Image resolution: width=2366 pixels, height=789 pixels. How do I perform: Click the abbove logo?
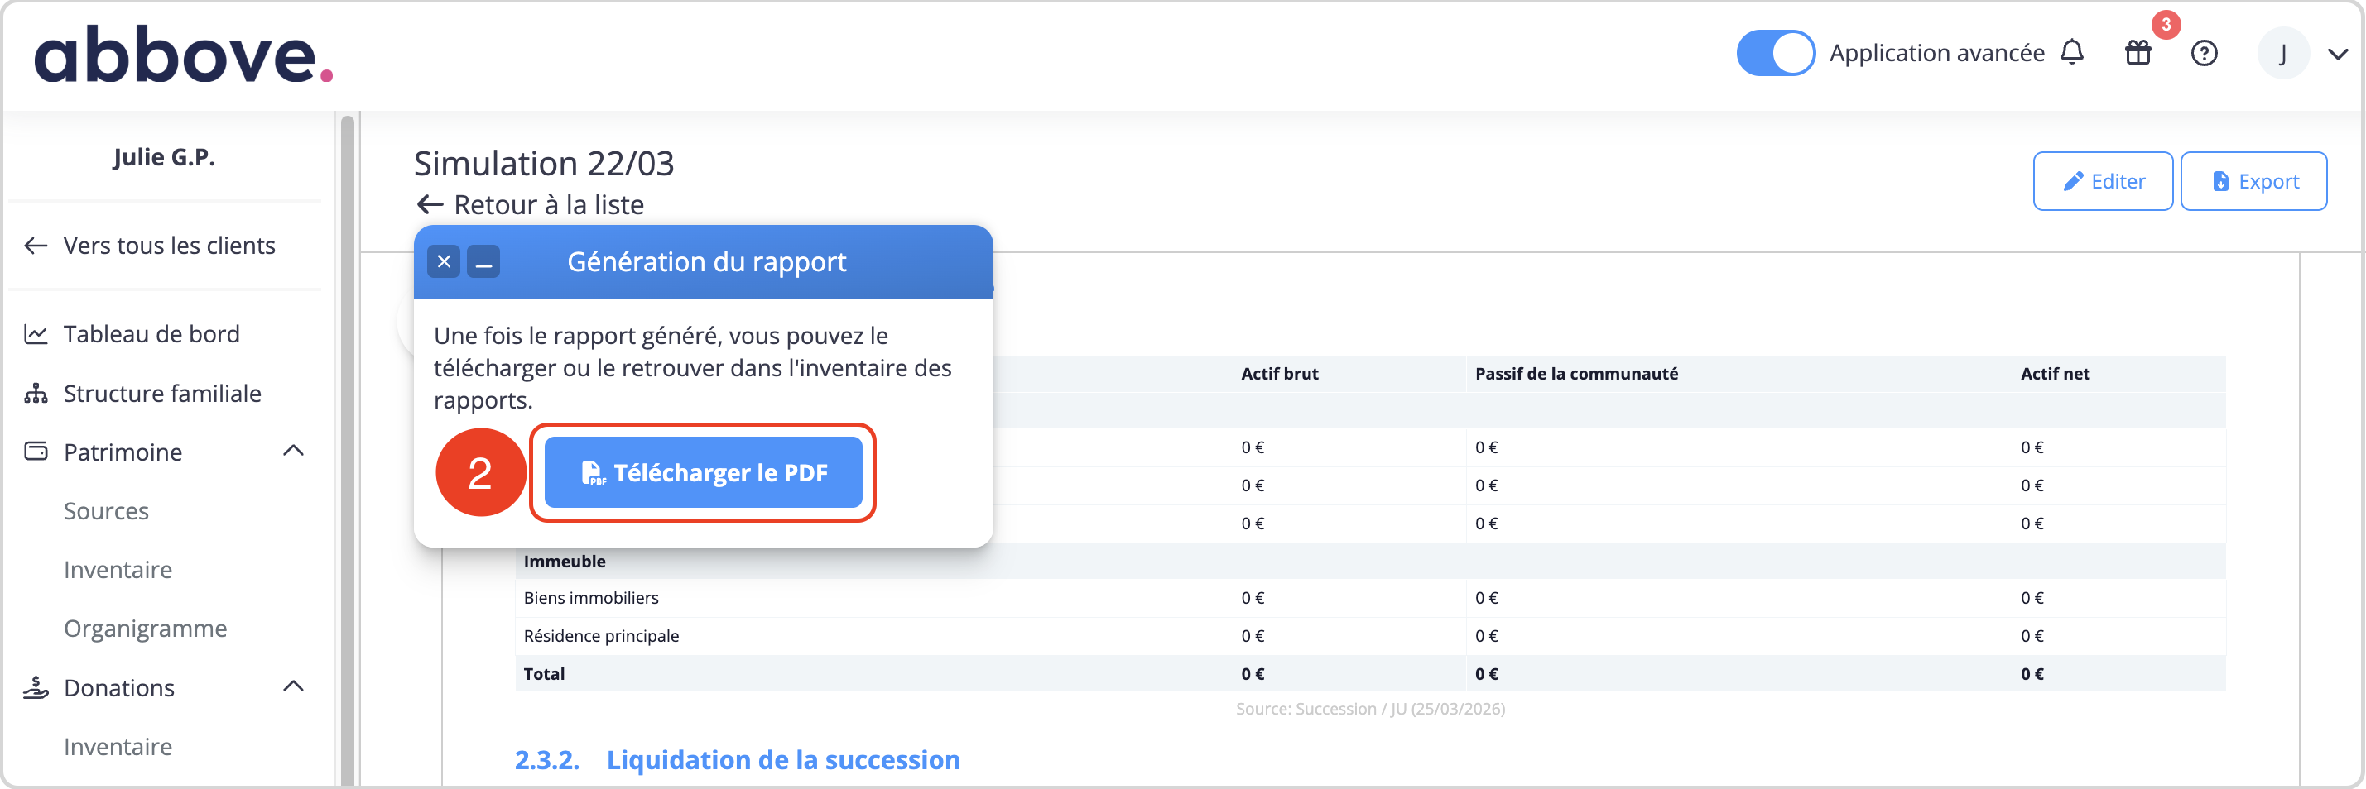183,55
